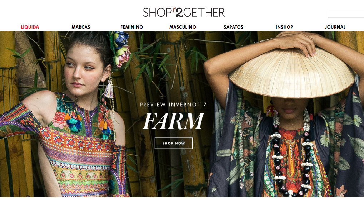Click the Shop2gether logo
Viewport: 364px width, 199px height.
coord(184,12)
